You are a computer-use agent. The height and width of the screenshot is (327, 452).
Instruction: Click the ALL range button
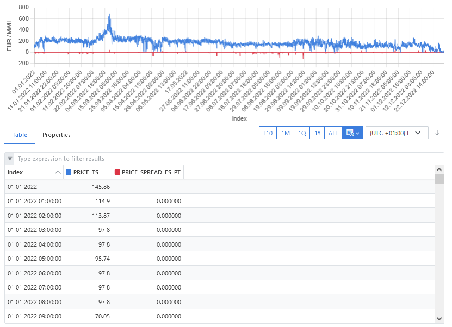[333, 133]
